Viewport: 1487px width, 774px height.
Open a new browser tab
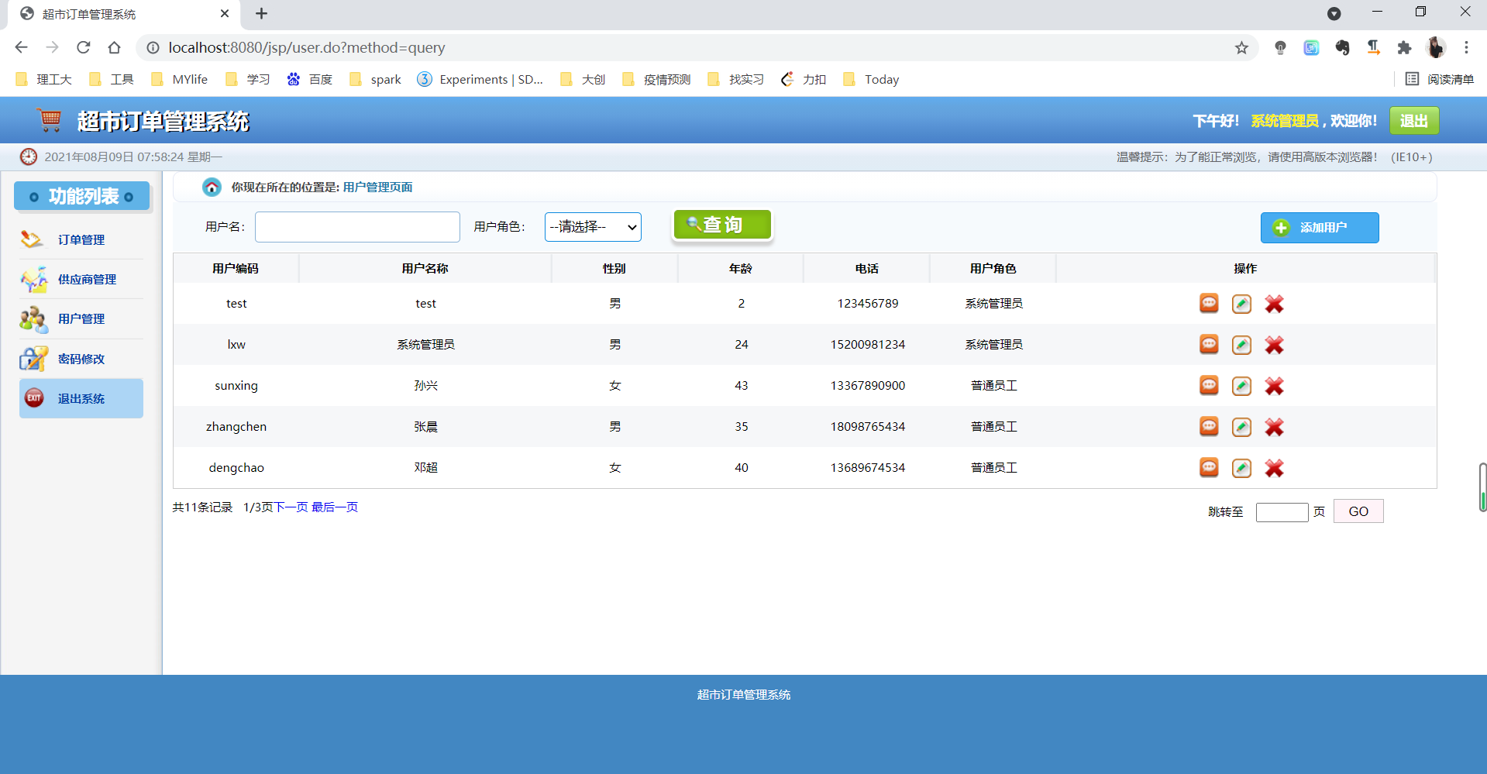[261, 13]
